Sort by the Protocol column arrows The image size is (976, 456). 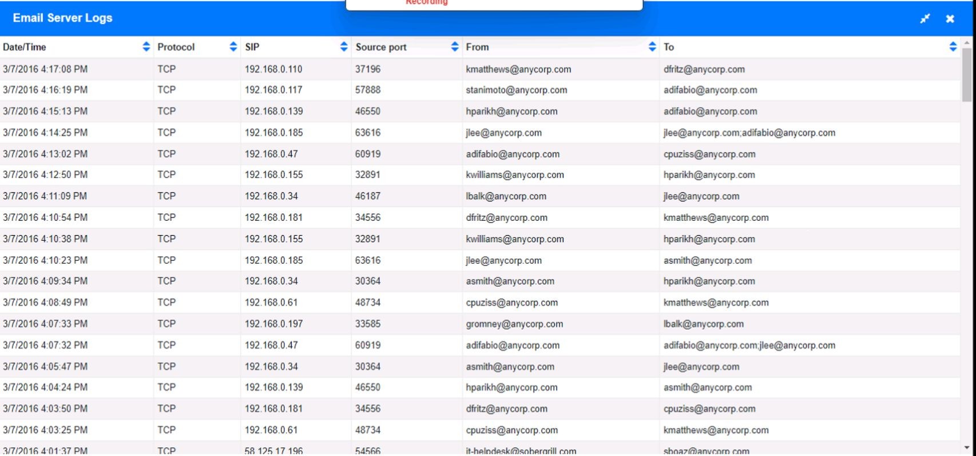(x=233, y=47)
